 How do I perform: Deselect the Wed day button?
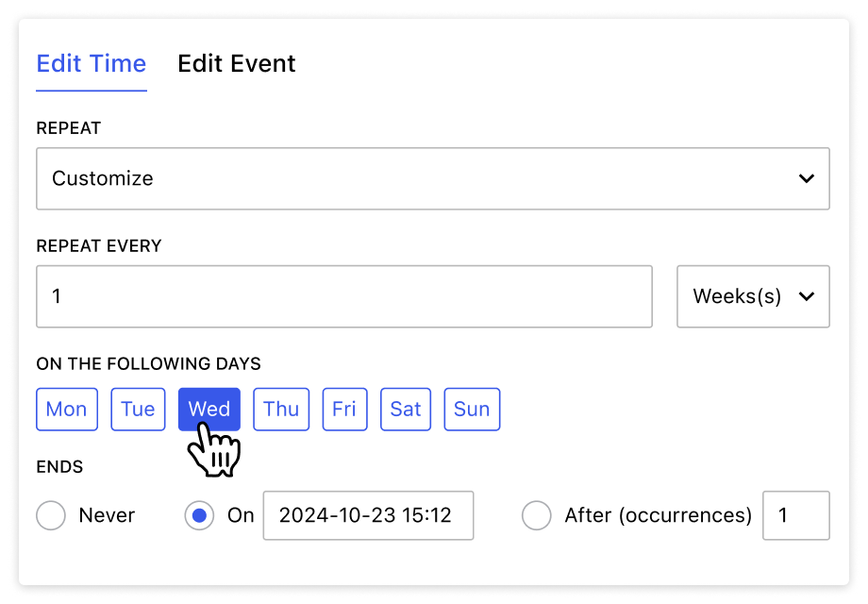(x=209, y=409)
